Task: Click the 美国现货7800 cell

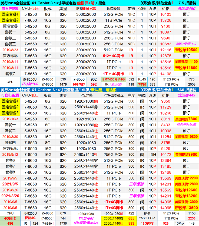Action: pyautogui.click(x=186, y=119)
